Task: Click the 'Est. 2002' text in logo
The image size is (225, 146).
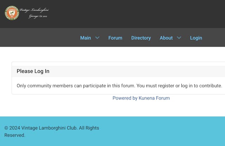Action: [x=43, y=16]
